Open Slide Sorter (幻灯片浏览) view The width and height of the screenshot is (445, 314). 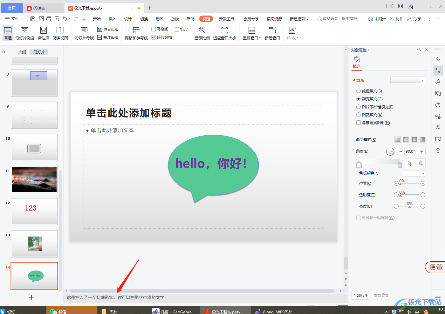coord(25,33)
